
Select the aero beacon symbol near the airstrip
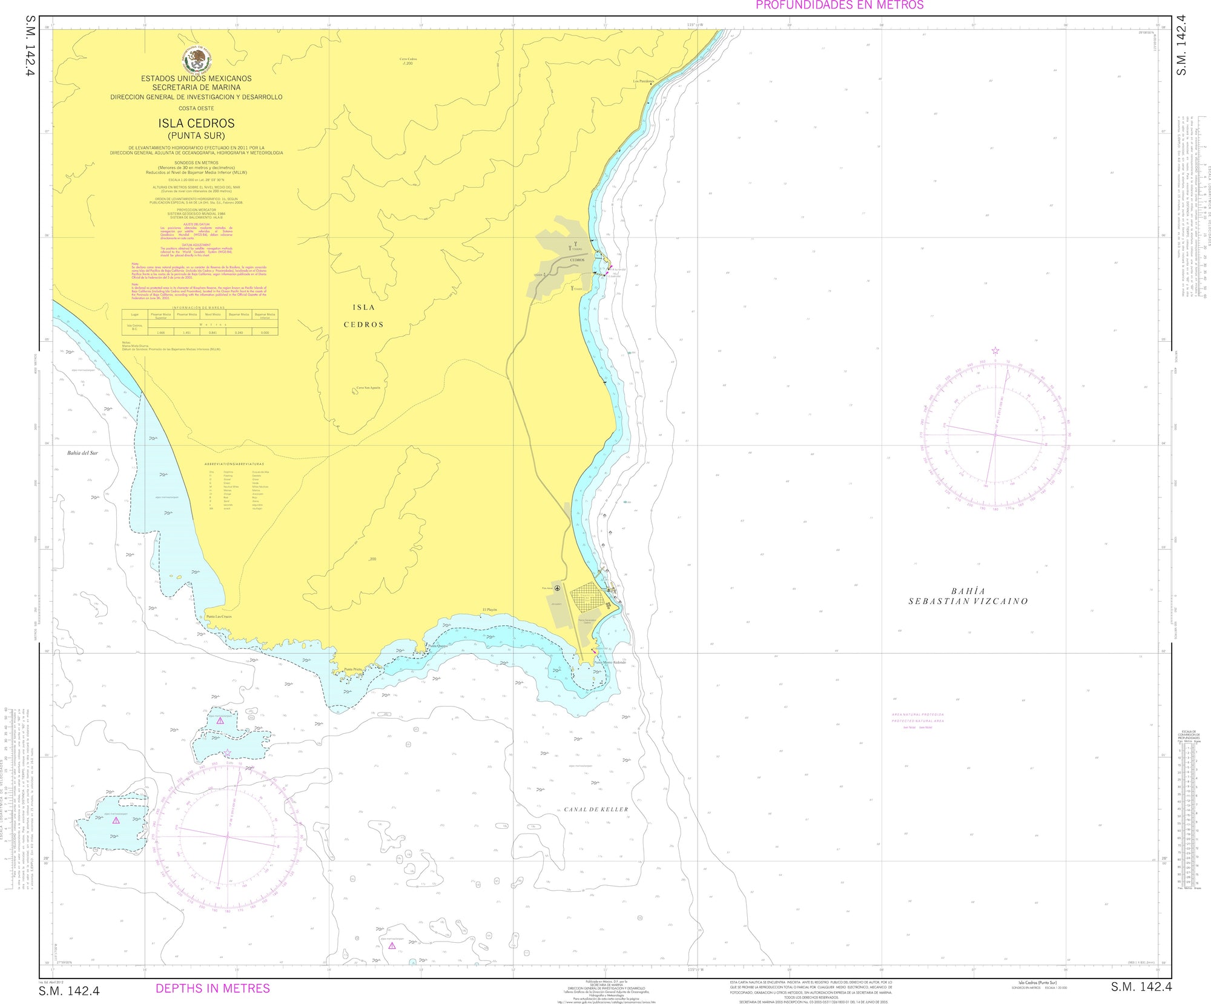point(557,588)
